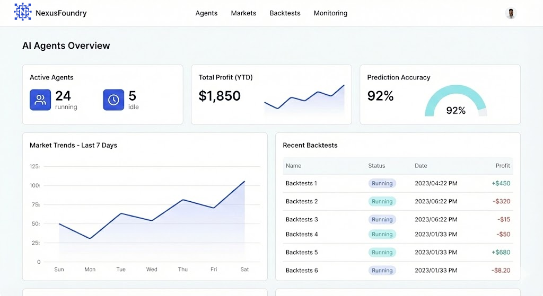Viewport: 543px width, 296px height.
Task: Sort the table by Profit column header
Action: click(x=502, y=166)
